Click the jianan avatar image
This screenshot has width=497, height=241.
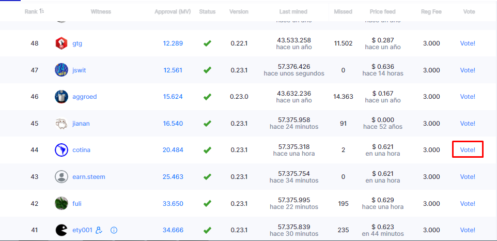click(x=61, y=124)
